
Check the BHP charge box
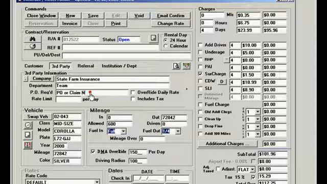200,60
